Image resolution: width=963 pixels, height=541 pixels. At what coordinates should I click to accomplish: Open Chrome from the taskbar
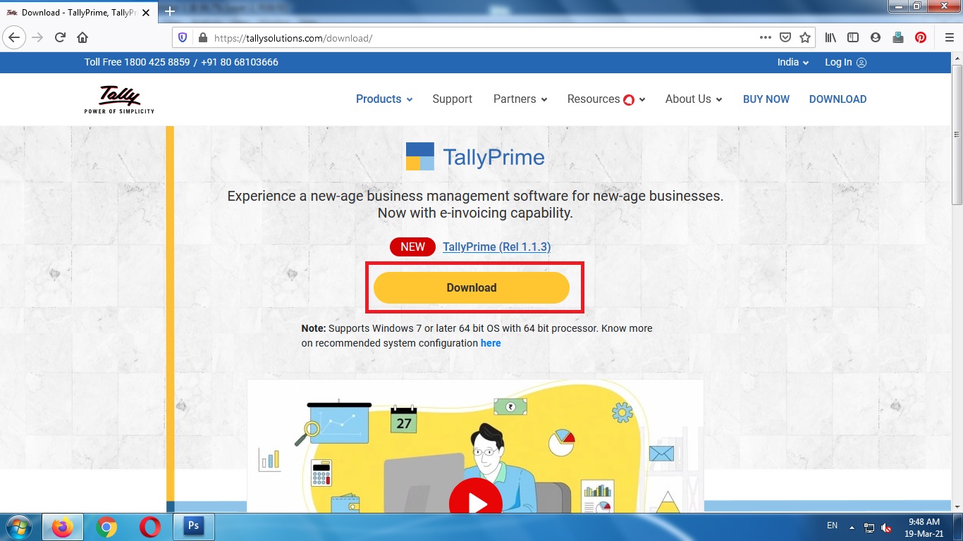coord(106,527)
